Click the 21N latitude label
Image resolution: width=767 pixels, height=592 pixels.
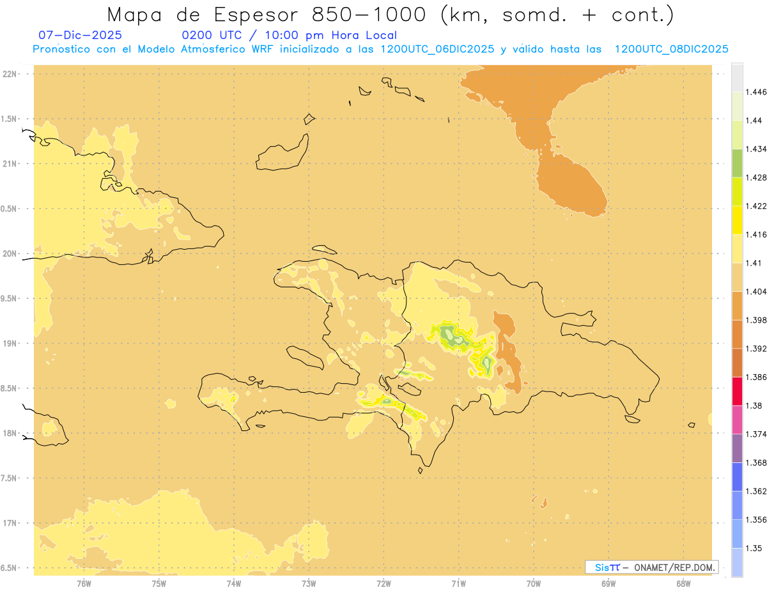(x=10, y=163)
